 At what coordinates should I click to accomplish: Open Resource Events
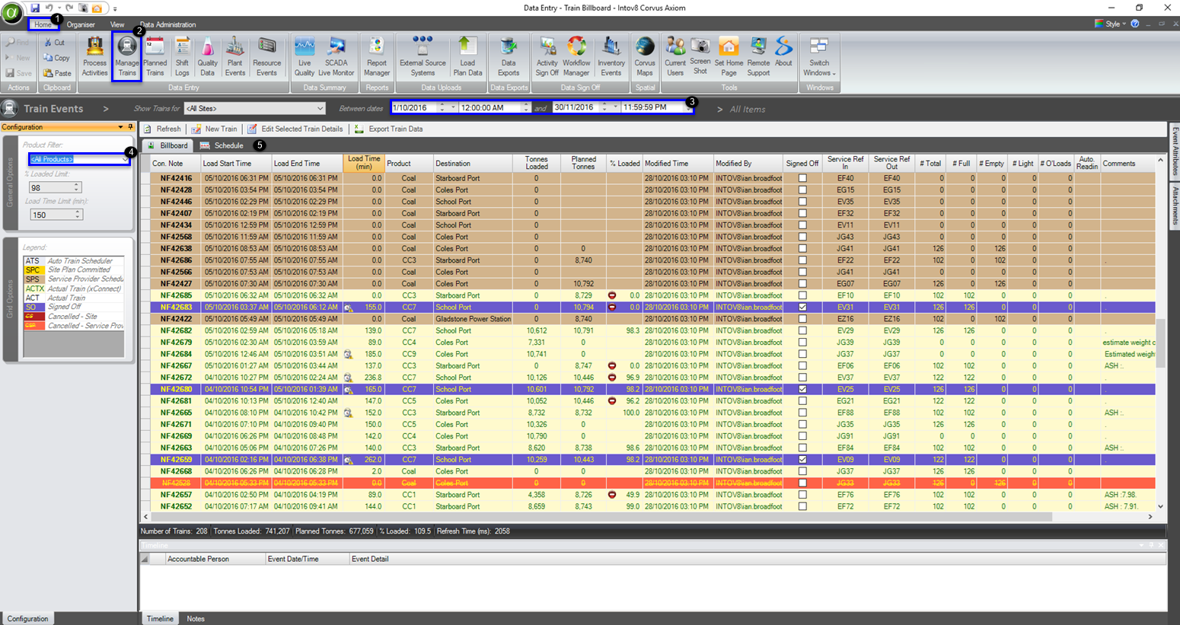tap(266, 56)
